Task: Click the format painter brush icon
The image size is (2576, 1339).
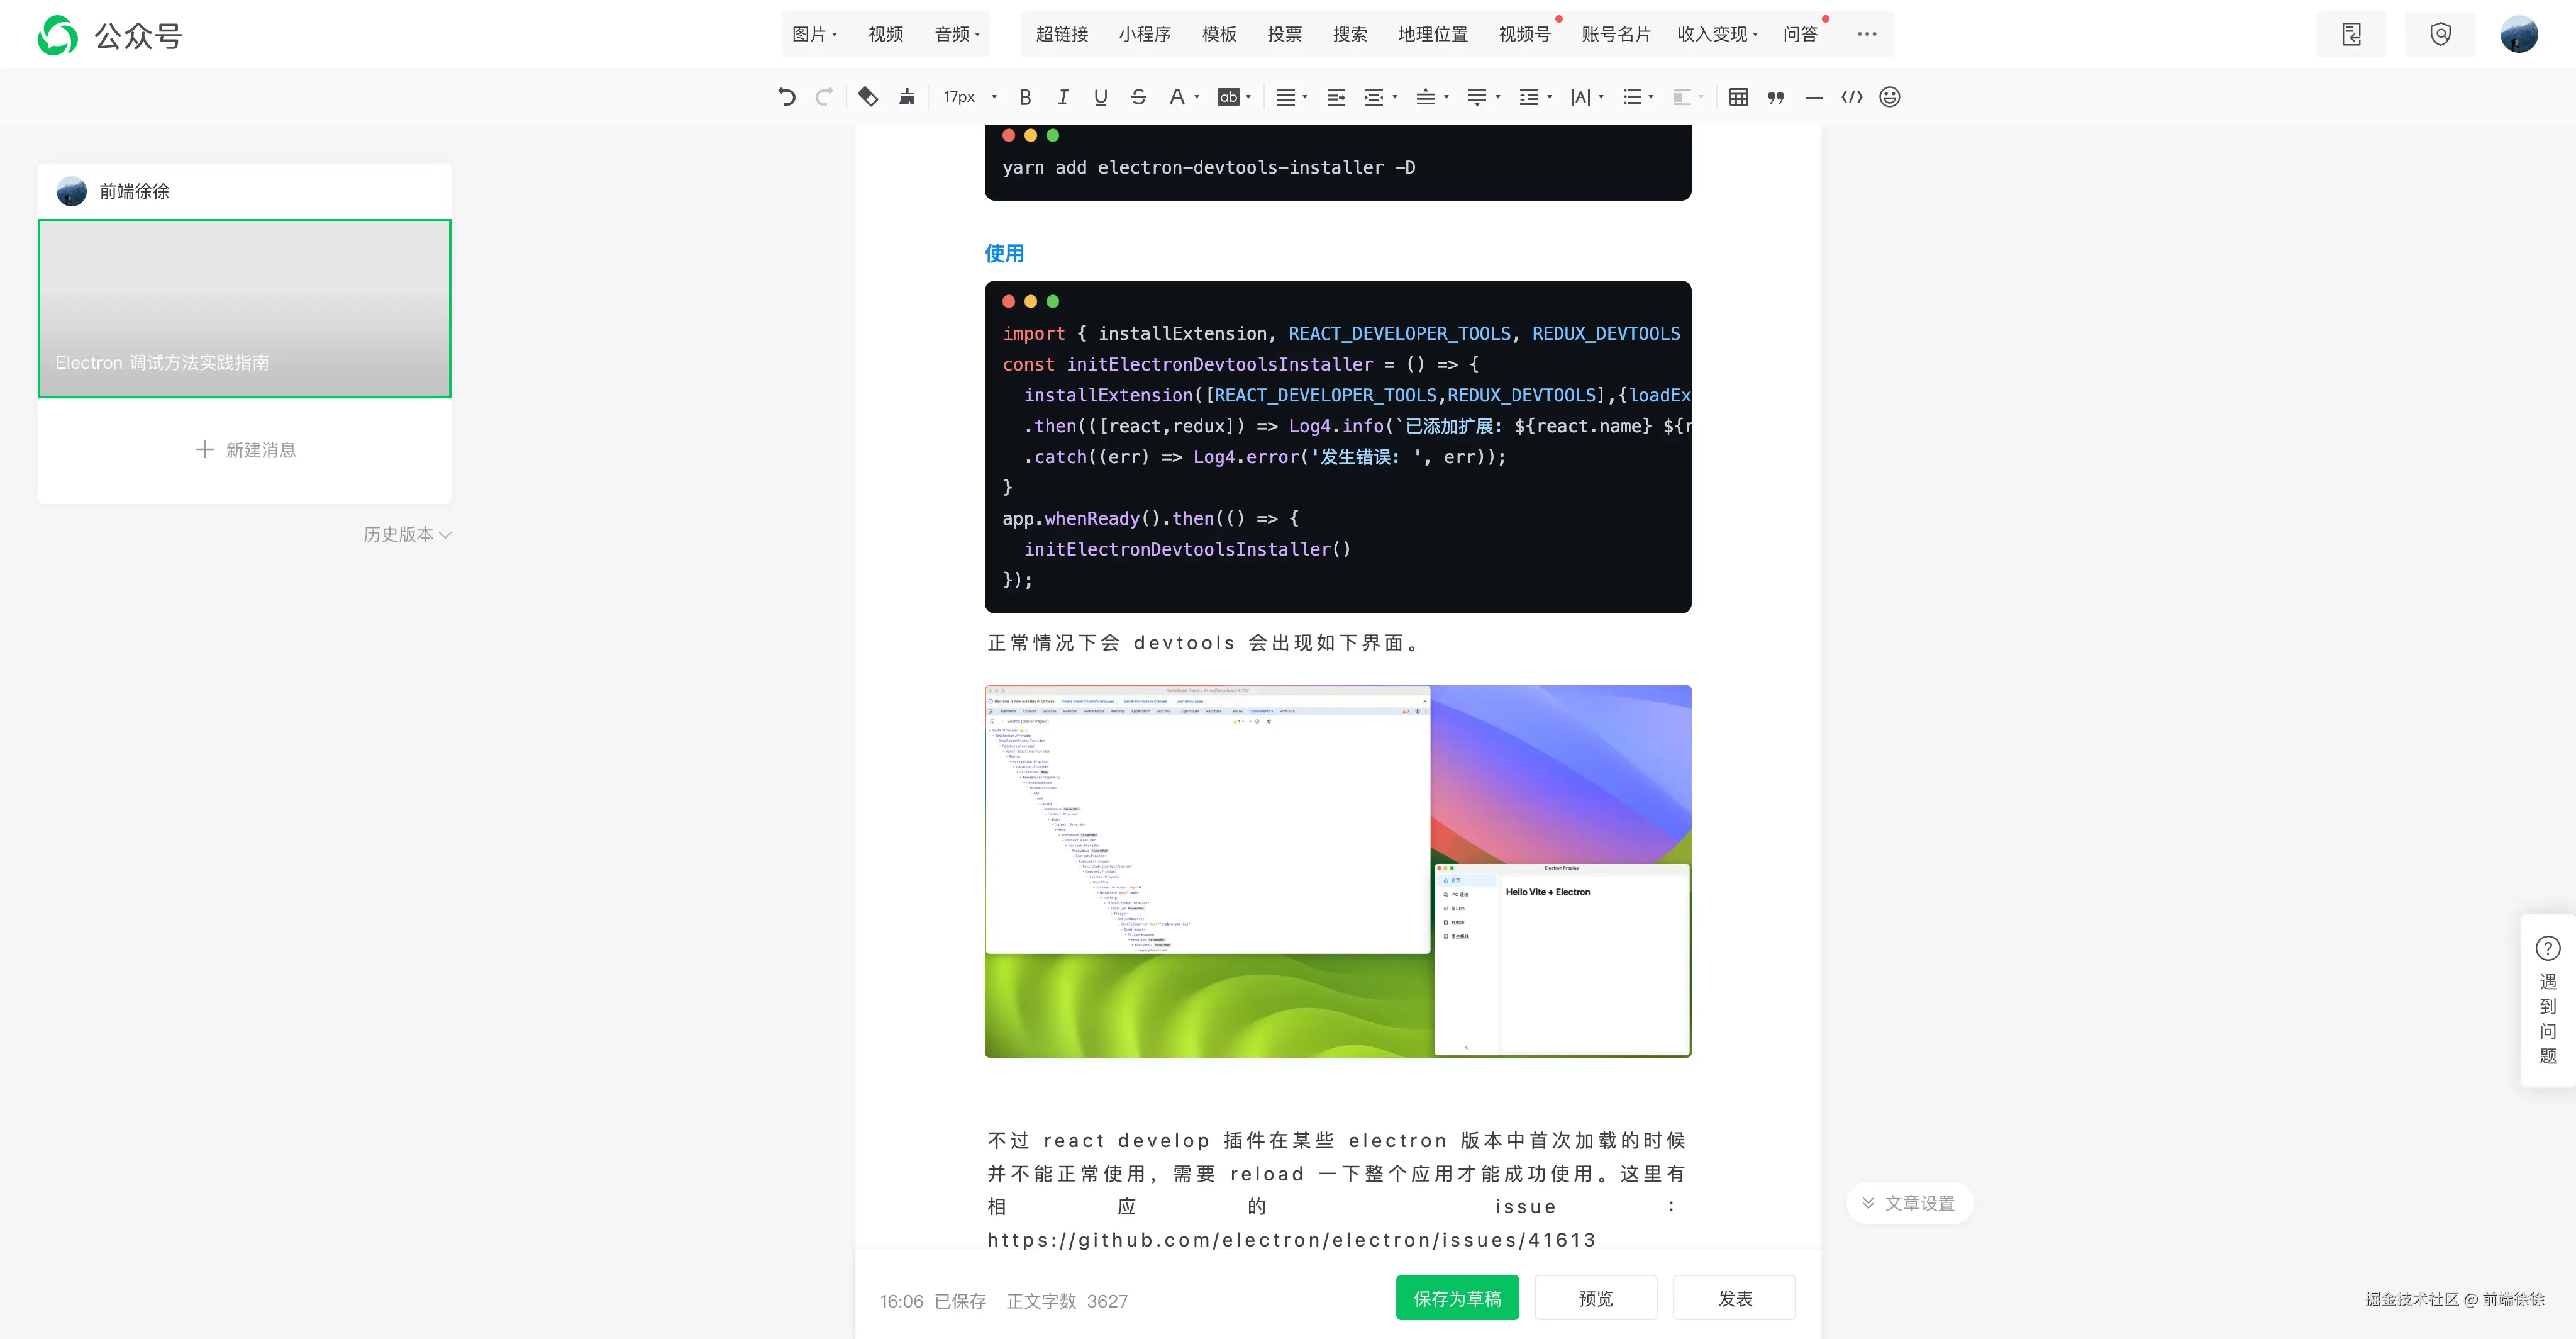Action: (906, 97)
